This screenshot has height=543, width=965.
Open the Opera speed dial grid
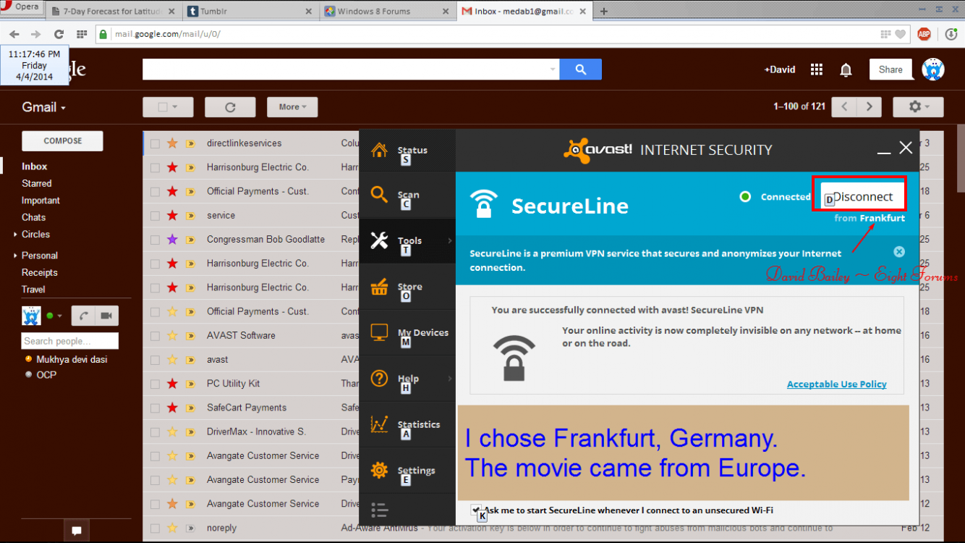82,34
